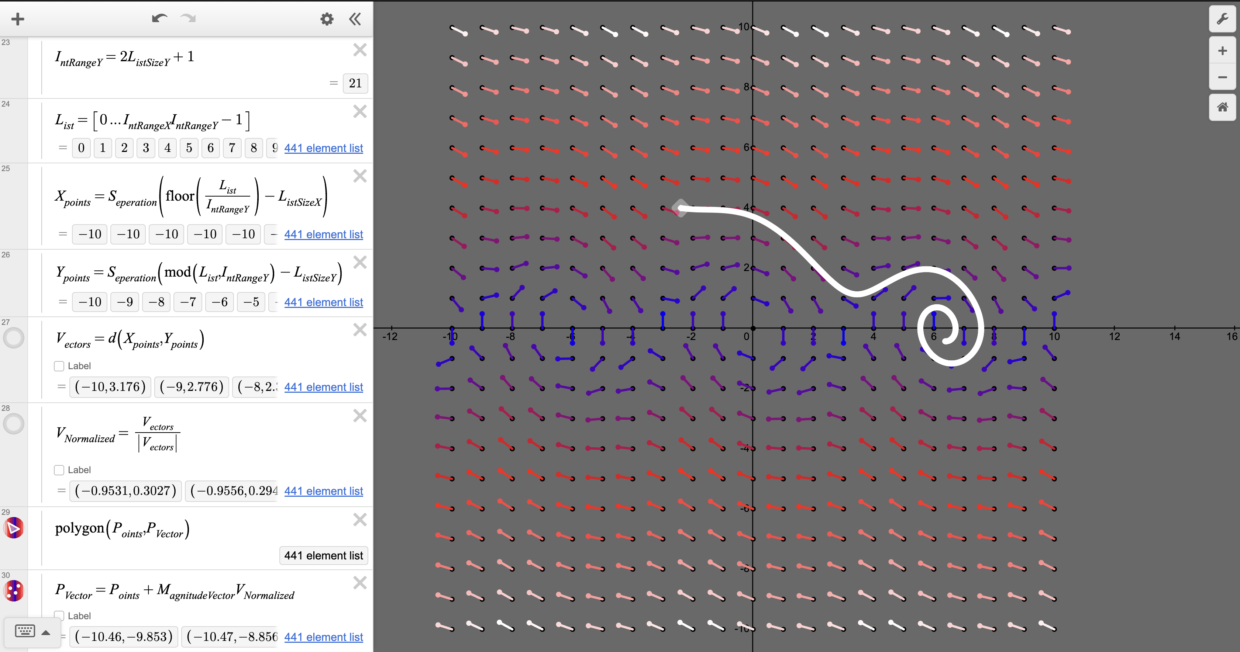Delete expression 23 IntRangeY
Screen dimensions: 1240x652
coord(359,49)
